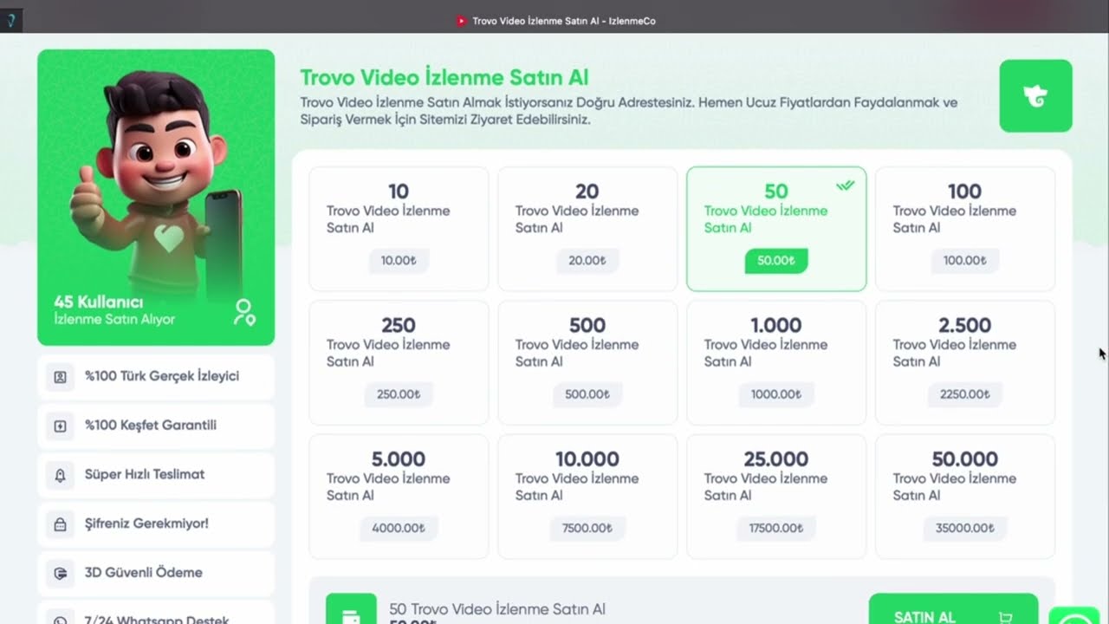The width and height of the screenshot is (1109, 624).
Task: Click the cartoon mascot image
Action: (x=156, y=182)
